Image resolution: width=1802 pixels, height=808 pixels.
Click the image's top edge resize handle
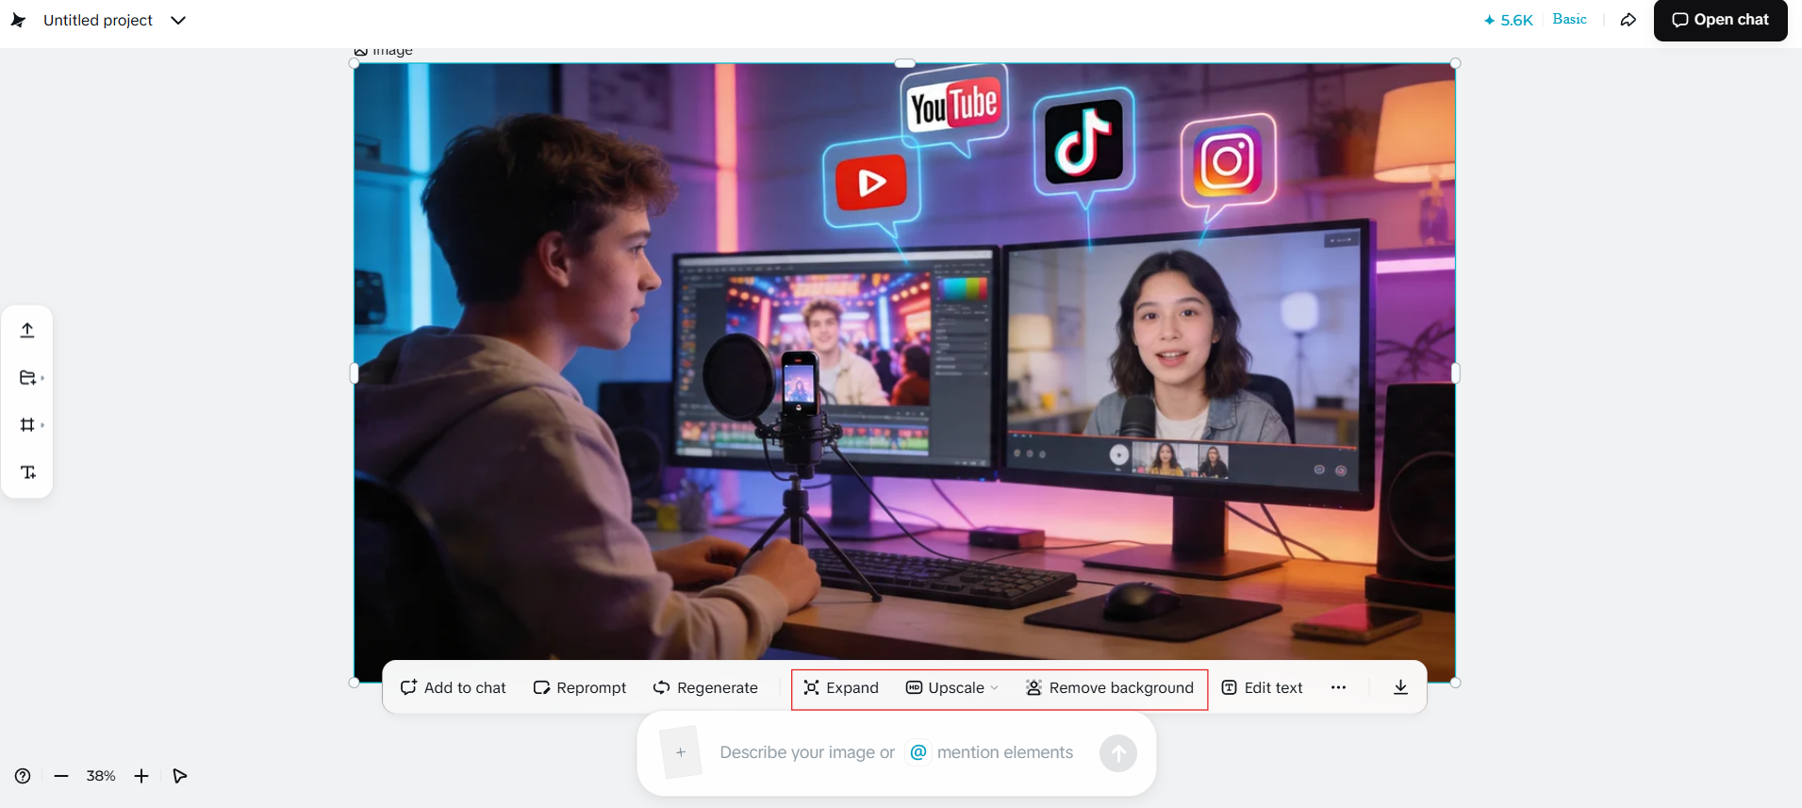pos(905,63)
